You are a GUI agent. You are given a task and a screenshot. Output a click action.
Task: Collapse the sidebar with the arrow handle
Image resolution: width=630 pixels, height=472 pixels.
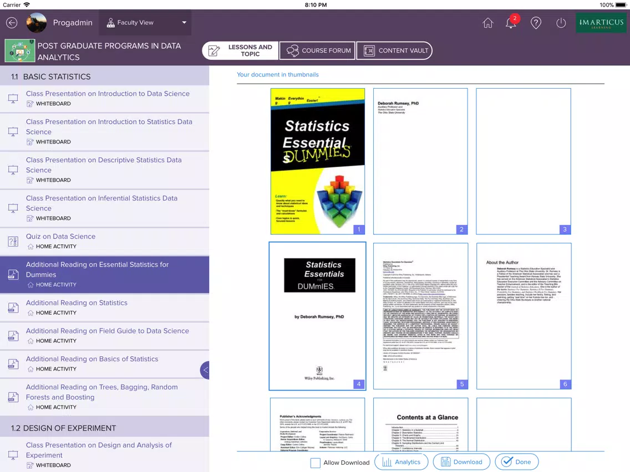(205, 370)
